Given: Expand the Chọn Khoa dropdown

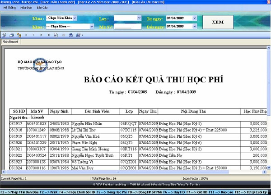Looking at the screenshot, I should [x=74, y=26].
